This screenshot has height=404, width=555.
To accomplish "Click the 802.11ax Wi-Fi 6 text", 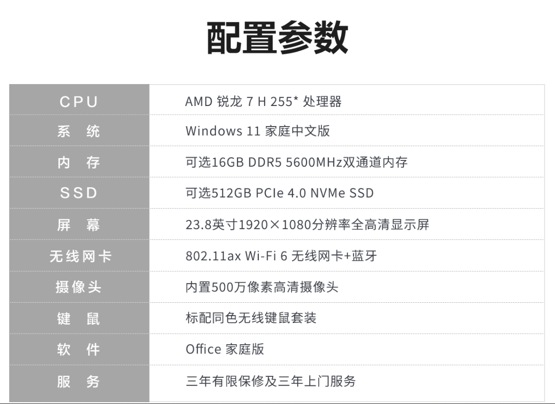I will (281, 256).
